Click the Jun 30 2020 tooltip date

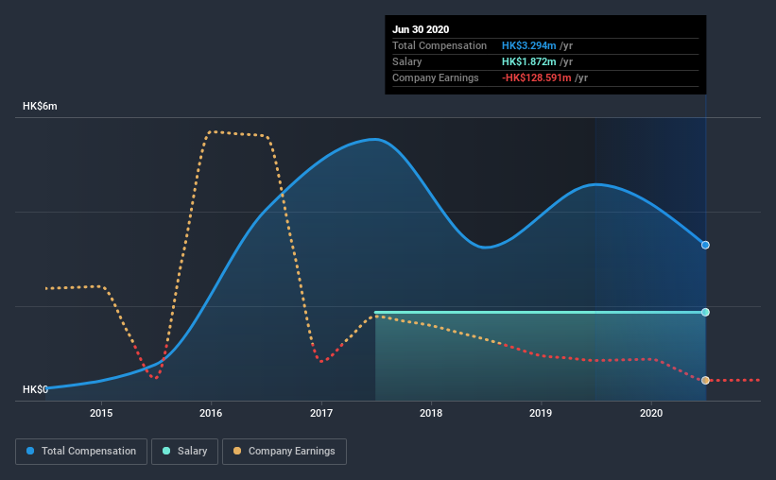tap(421, 29)
